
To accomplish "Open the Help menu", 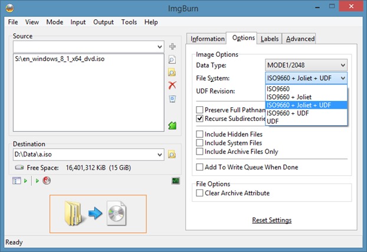I will 151,22.
